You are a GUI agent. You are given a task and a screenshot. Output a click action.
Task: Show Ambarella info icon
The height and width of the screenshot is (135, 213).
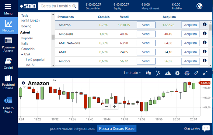coord(204,33)
